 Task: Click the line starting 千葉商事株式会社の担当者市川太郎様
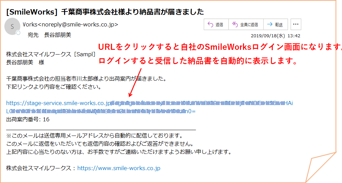[86, 79]
